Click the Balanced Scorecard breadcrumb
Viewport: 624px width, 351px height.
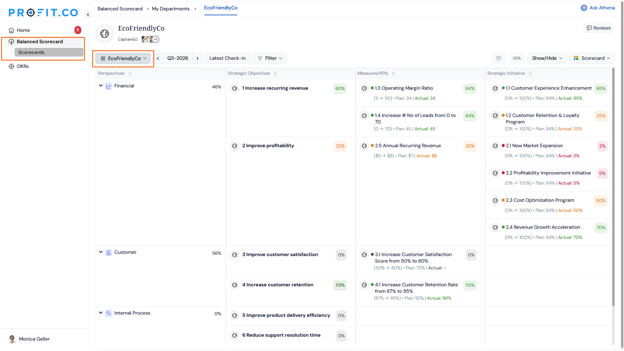click(120, 9)
